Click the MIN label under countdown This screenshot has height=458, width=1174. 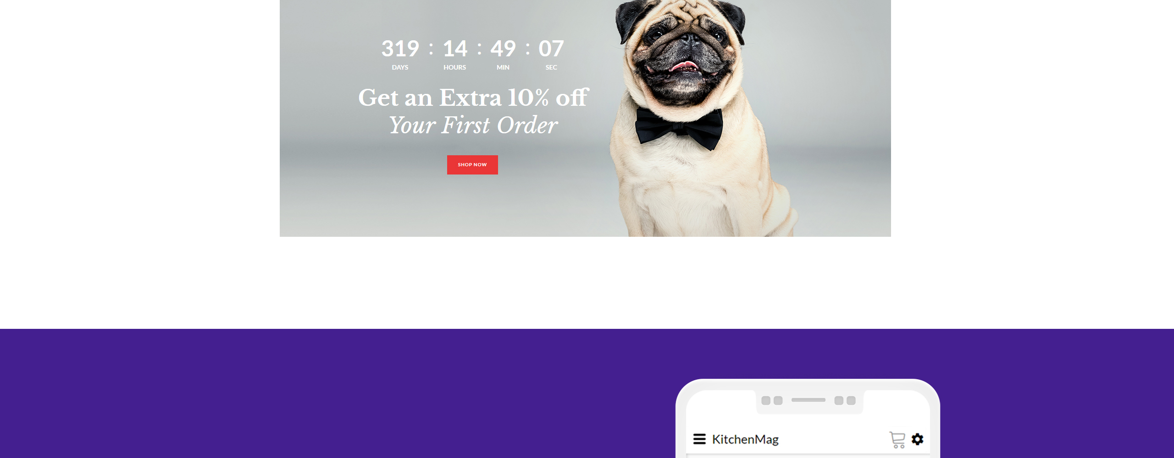click(503, 67)
